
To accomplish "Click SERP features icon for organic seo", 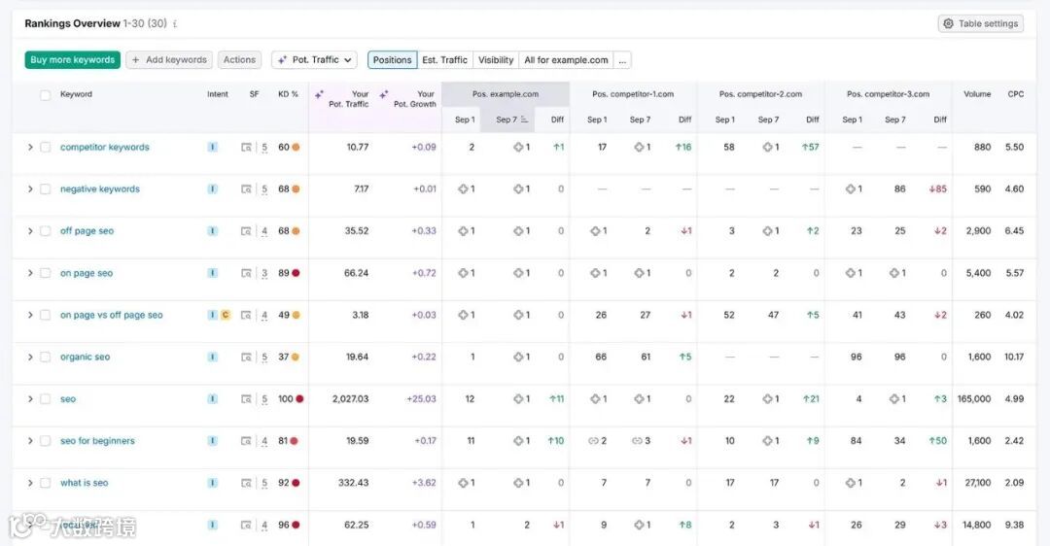I will (246, 358).
